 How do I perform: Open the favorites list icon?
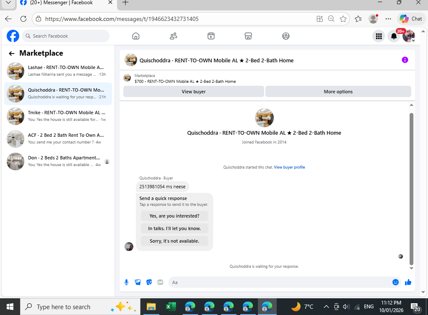pos(358,19)
